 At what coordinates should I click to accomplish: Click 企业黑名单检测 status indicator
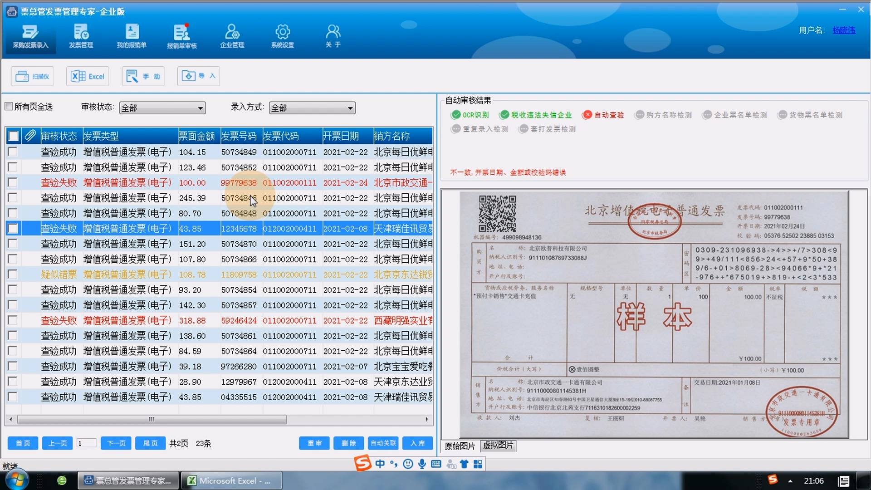735,115
